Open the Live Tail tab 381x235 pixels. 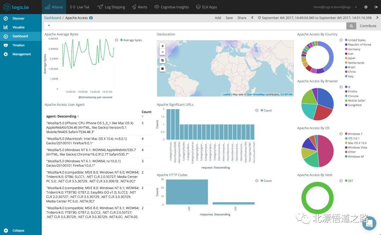pyautogui.click(x=80, y=7)
